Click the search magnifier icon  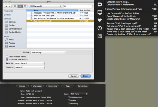click(65, 6)
